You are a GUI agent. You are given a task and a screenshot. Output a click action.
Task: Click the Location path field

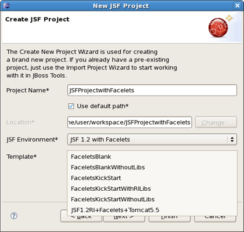coord(130,122)
